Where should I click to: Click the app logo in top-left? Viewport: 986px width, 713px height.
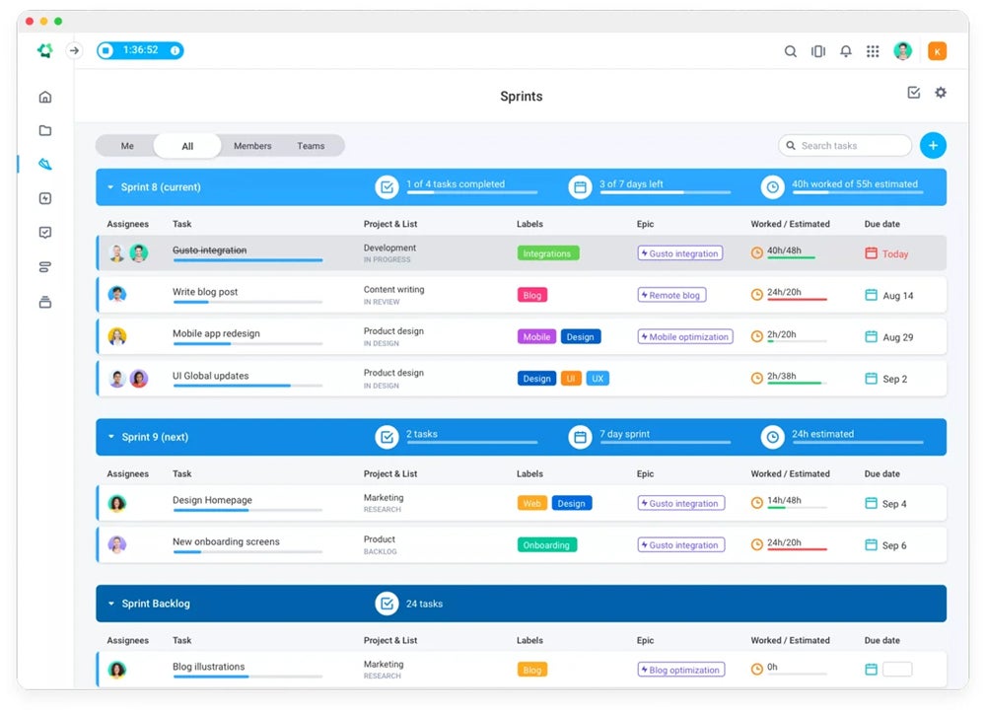click(44, 50)
